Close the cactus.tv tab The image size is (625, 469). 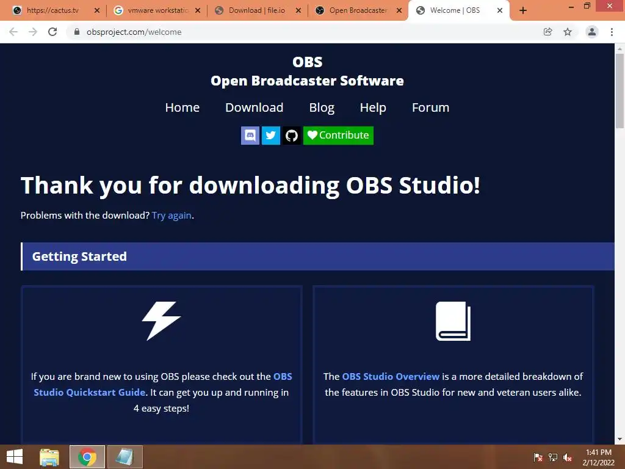(x=97, y=11)
